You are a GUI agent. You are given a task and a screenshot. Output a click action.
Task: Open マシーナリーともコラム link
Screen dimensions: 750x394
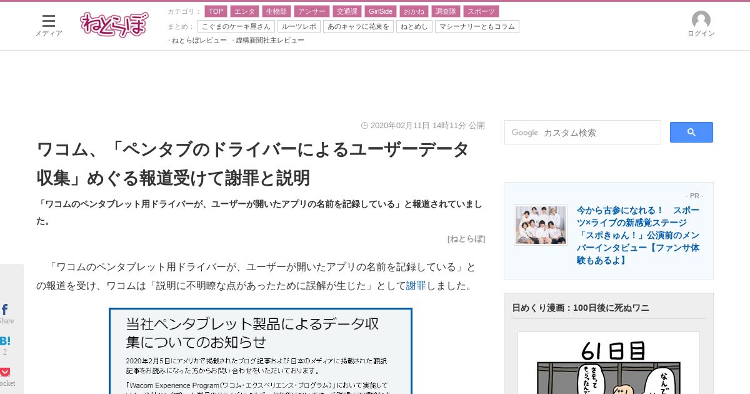point(477,26)
